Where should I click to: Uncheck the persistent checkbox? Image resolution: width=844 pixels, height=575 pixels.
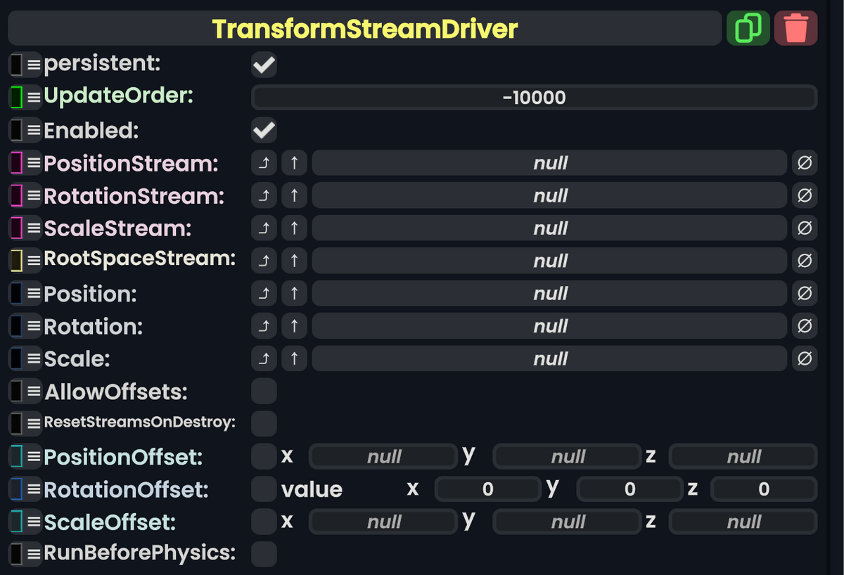(x=264, y=64)
